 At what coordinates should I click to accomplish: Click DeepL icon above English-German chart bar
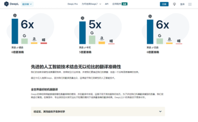click(x=15, y=15)
